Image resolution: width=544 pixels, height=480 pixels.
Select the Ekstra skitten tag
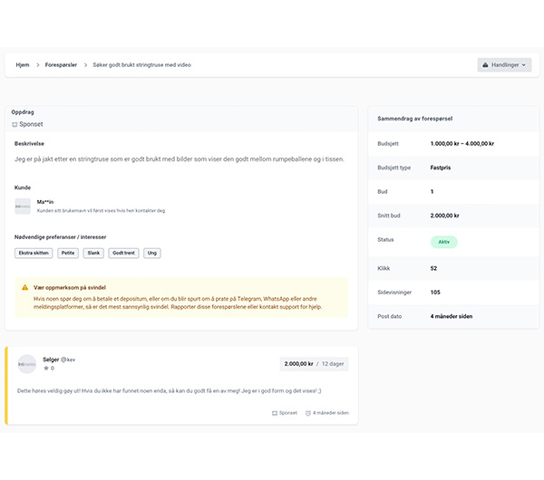(34, 253)
